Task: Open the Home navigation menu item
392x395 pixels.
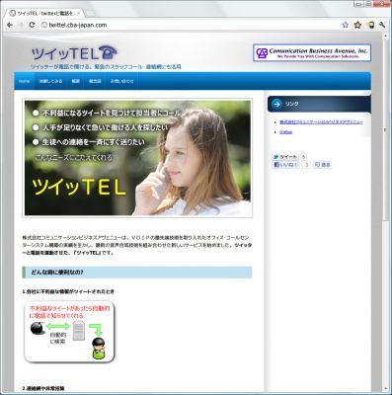Action: tap(24, 81)
